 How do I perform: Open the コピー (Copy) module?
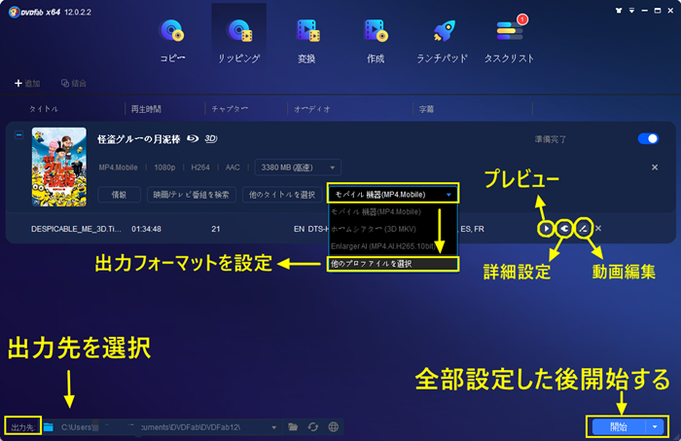pos(172,39)
